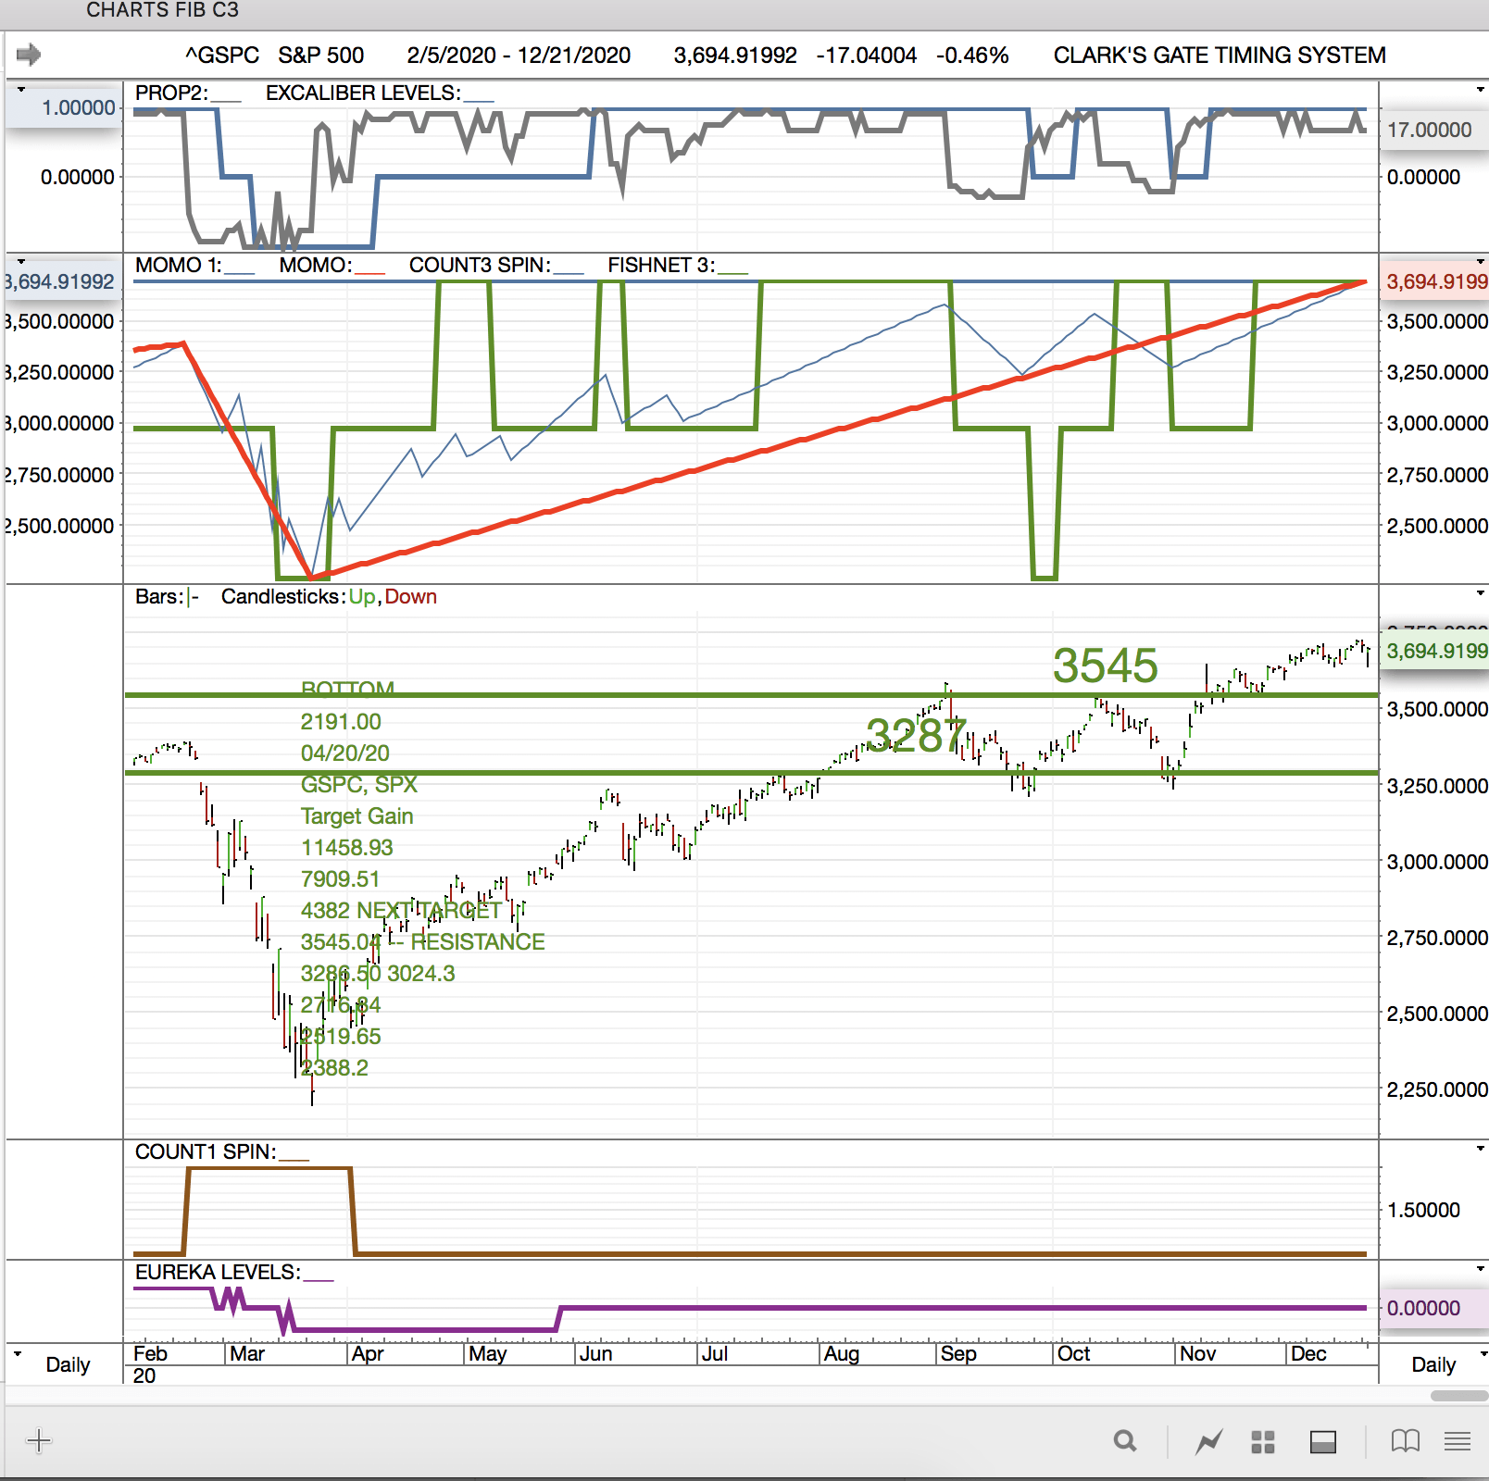This screenshot has height=1481, width=1489.
Task: Click the COUNT1 SPIN legend label
Action: pos(206,1151)
